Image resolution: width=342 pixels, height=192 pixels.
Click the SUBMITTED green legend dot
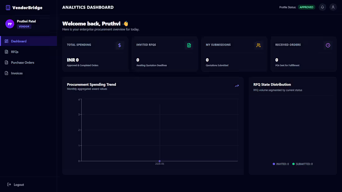(x=293, y=164)
